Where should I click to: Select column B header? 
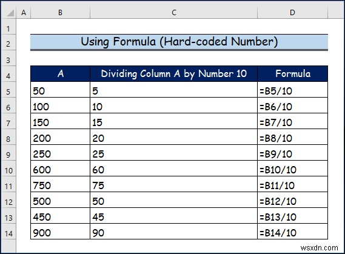click(x=60, y=13)
